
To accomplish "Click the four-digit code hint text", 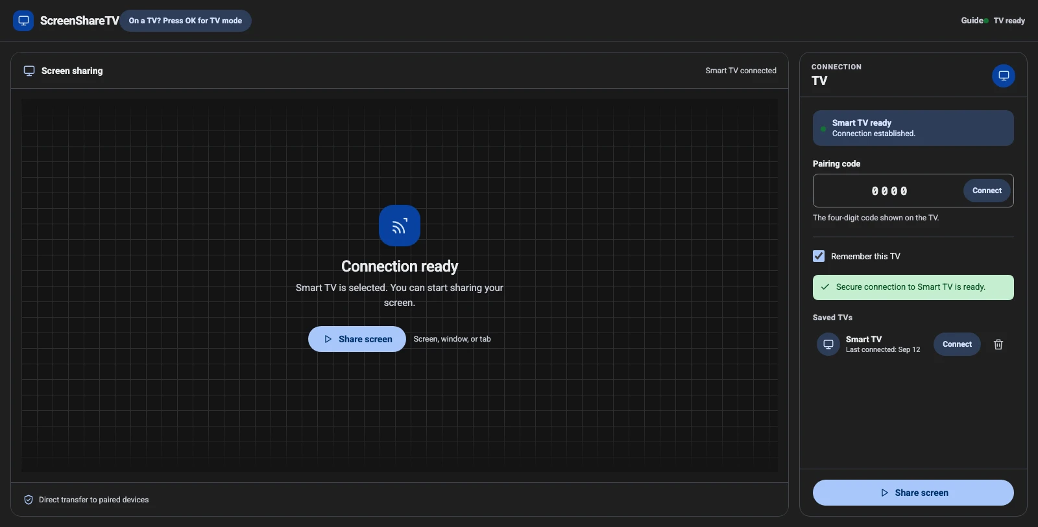I will 876,218.
